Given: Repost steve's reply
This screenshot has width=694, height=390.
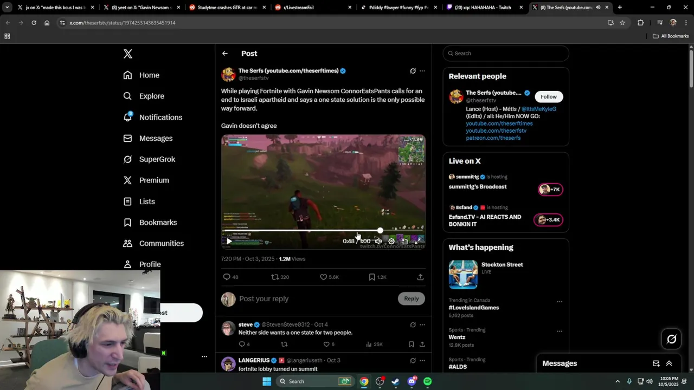Looking at the screenshot, I should coord(284,344).
